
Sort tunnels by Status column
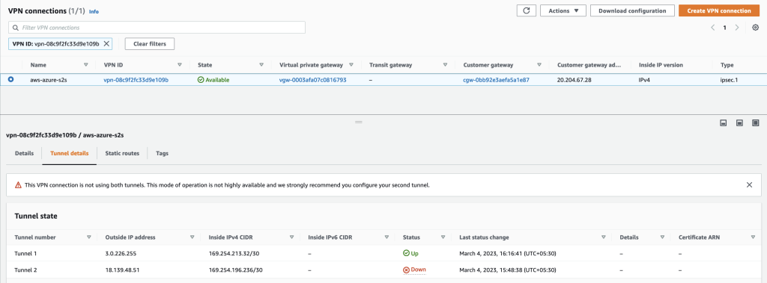[x=443, y=237]
